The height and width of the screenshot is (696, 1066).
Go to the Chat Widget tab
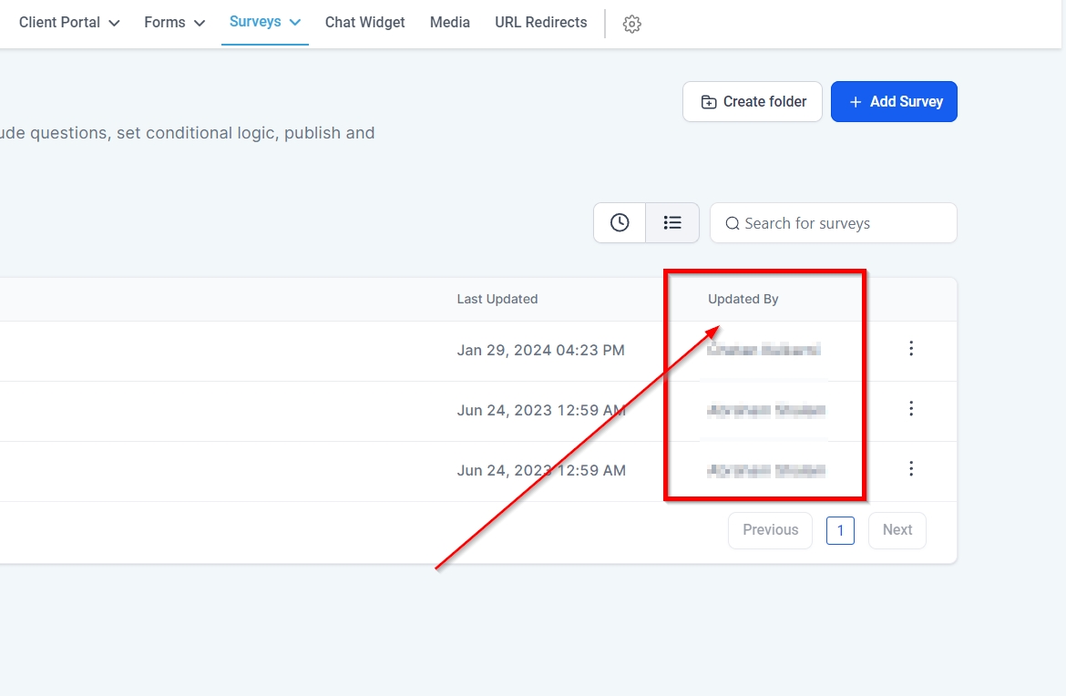tap(364, 23)
